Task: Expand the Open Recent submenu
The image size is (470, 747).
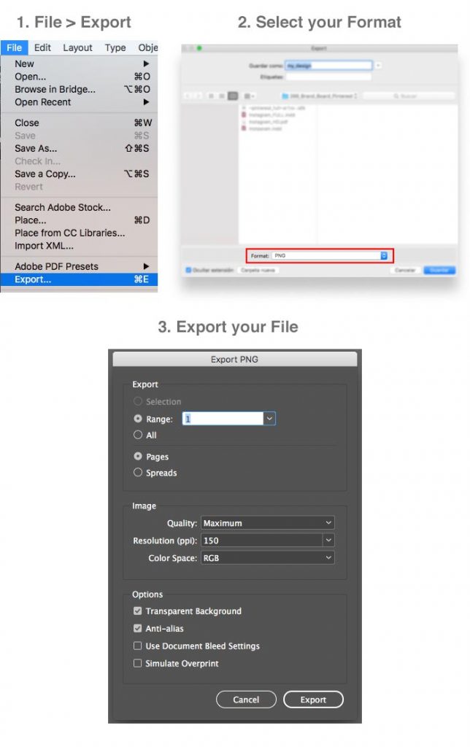Action: [79, 102]
